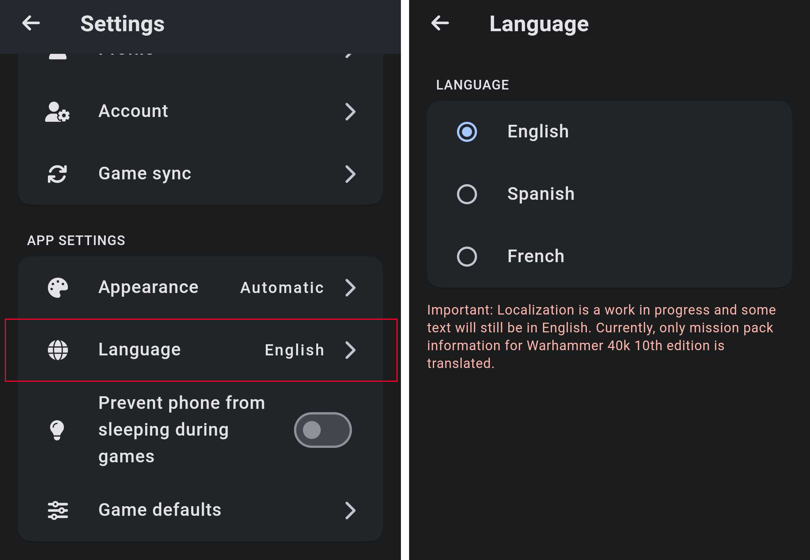Go back from the Settings screen
The image size is (810, 560).
click(31, 23)
